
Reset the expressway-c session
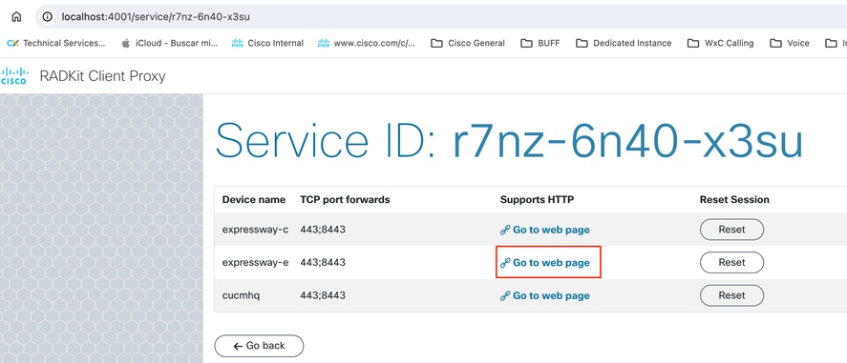pyautogui.click(x=732, y=230)
